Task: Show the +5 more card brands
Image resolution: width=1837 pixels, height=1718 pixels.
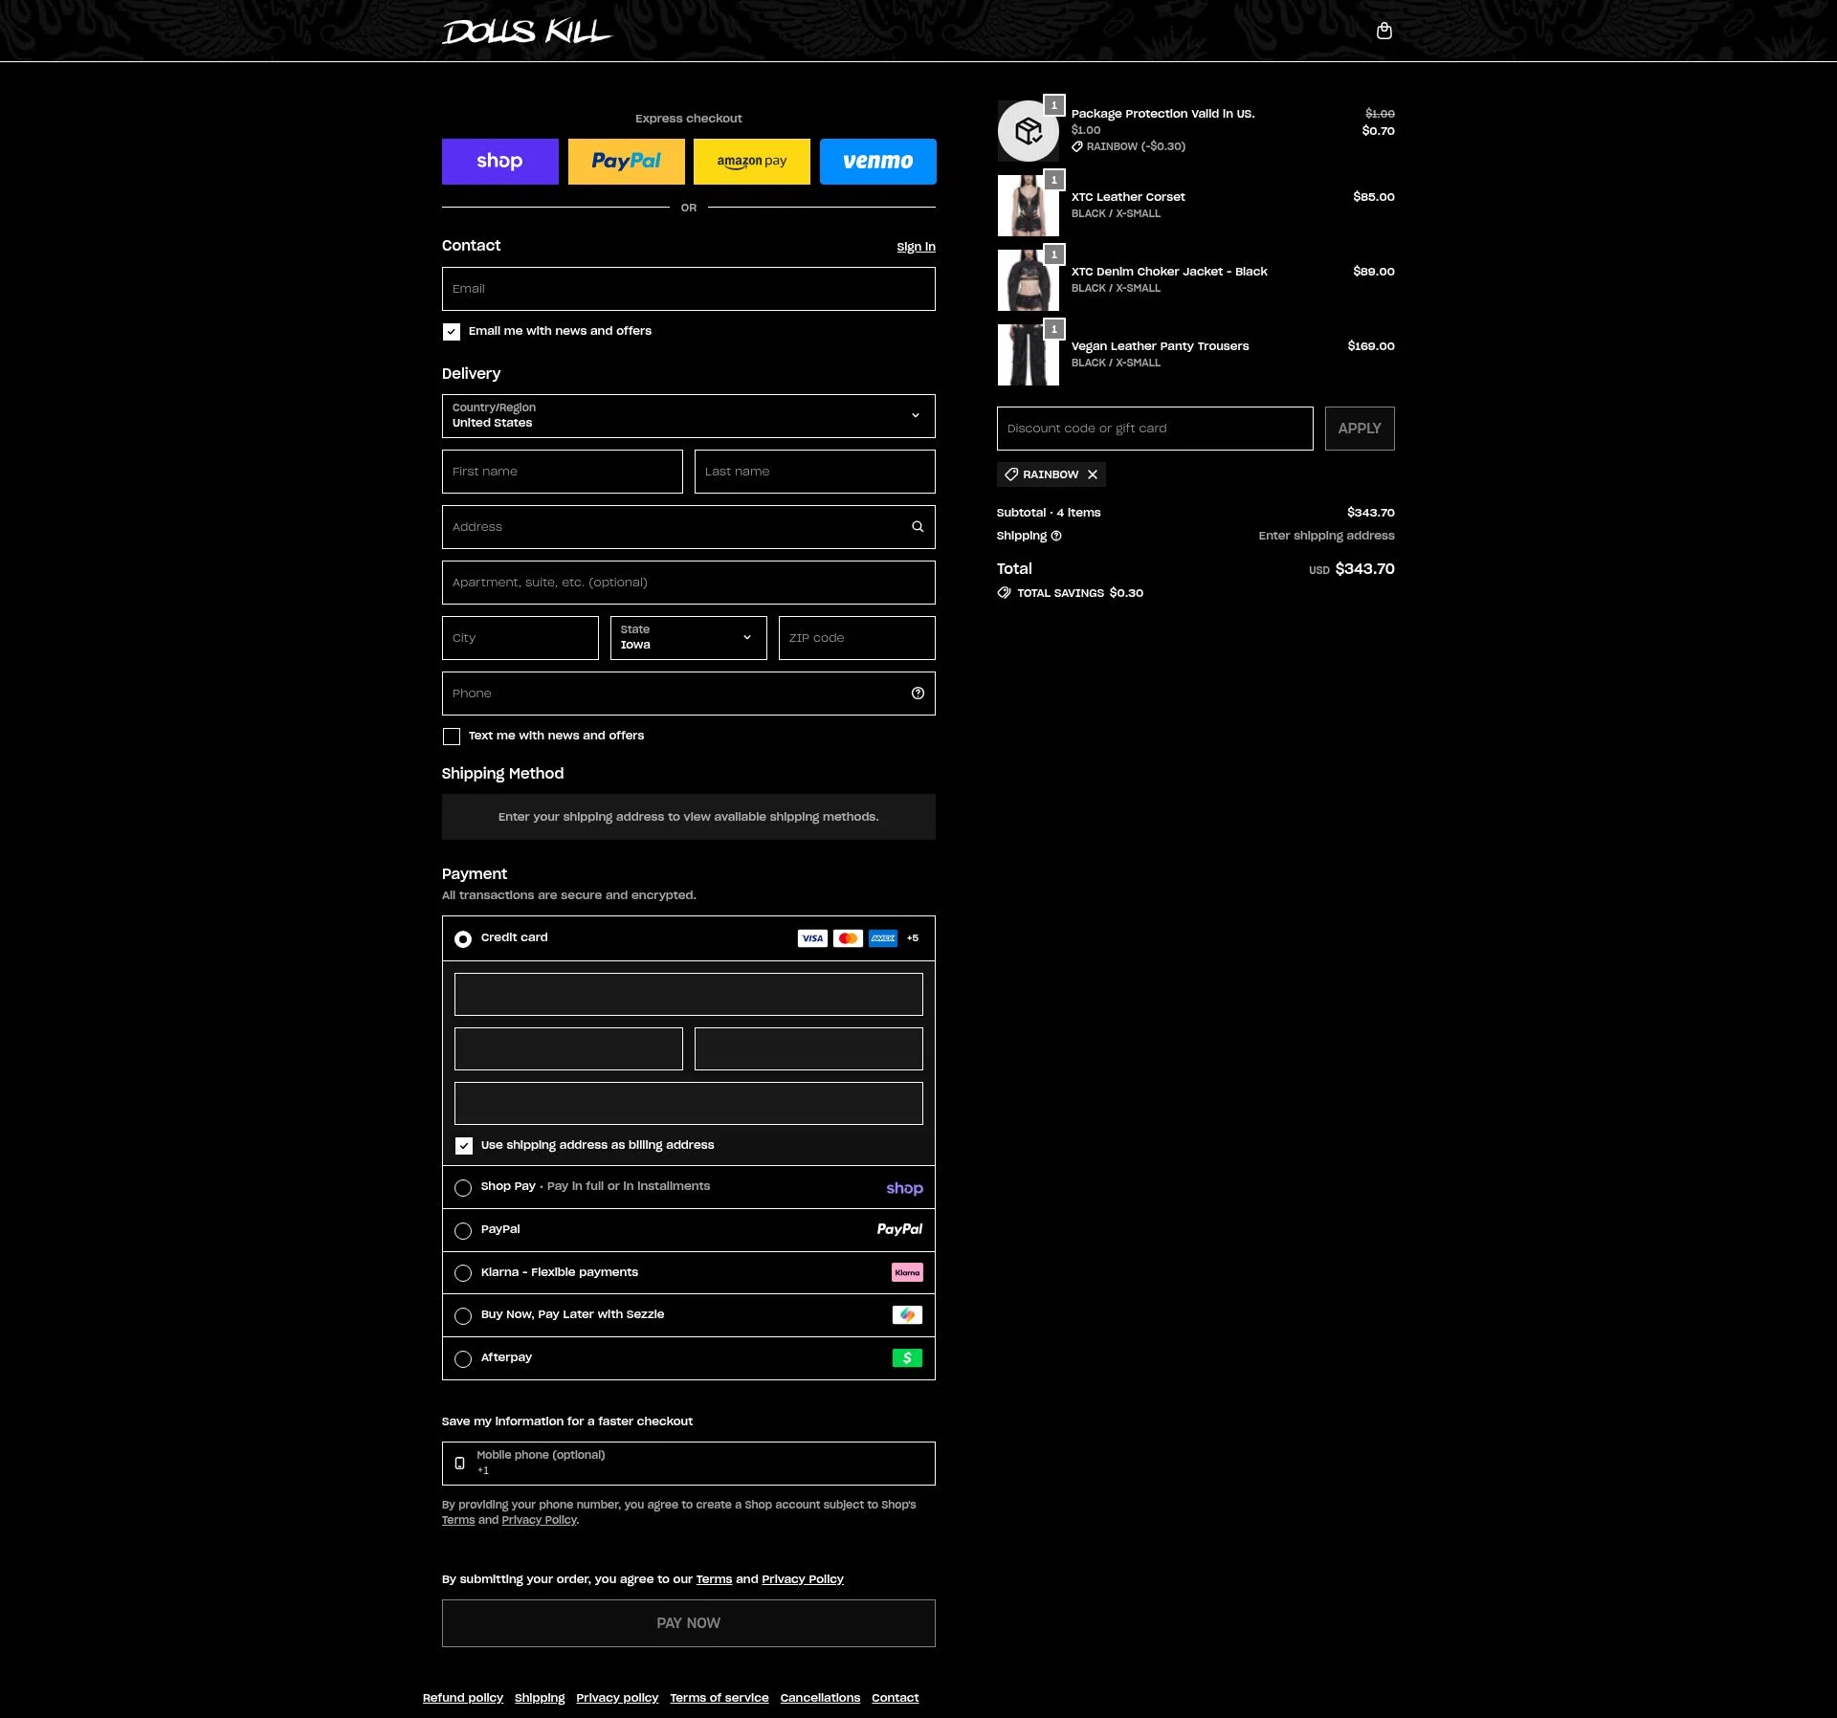Action: click(x=913, y=938)
